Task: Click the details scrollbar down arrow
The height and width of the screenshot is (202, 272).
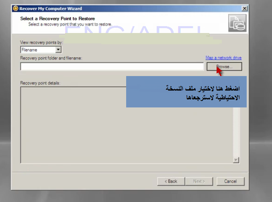Action: tap(236, 160)
